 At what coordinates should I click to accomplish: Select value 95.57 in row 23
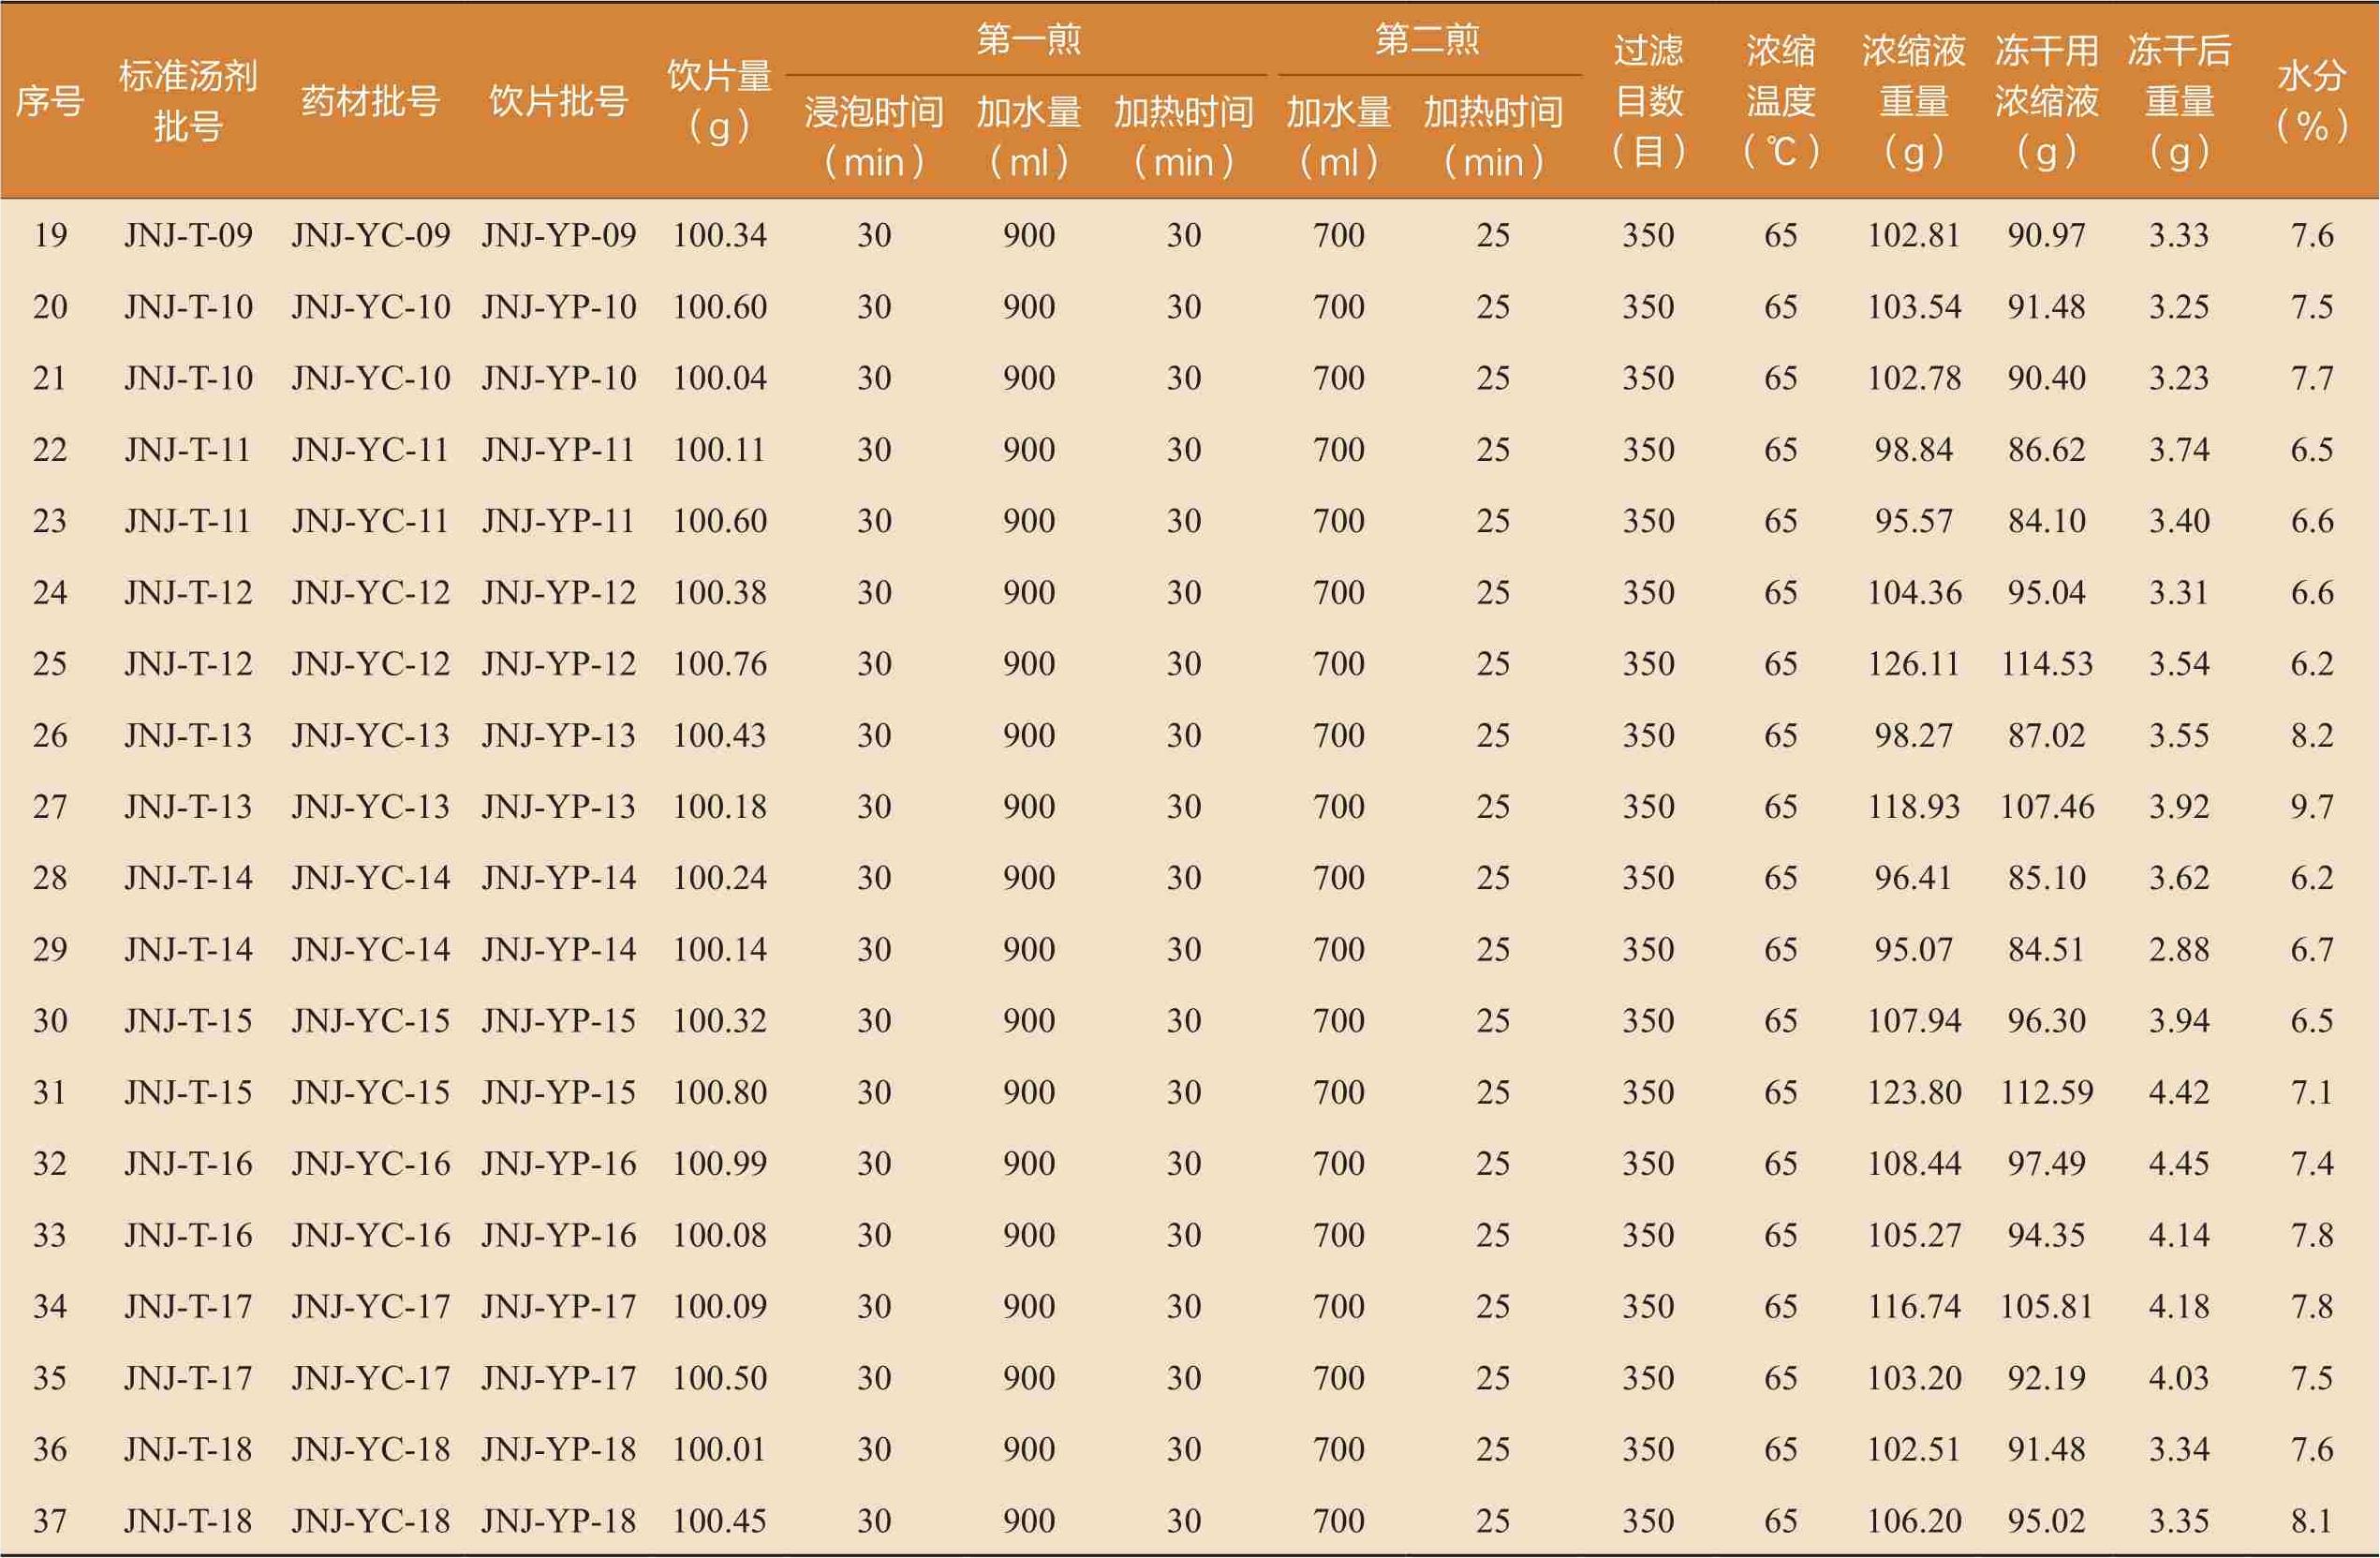1913,521
